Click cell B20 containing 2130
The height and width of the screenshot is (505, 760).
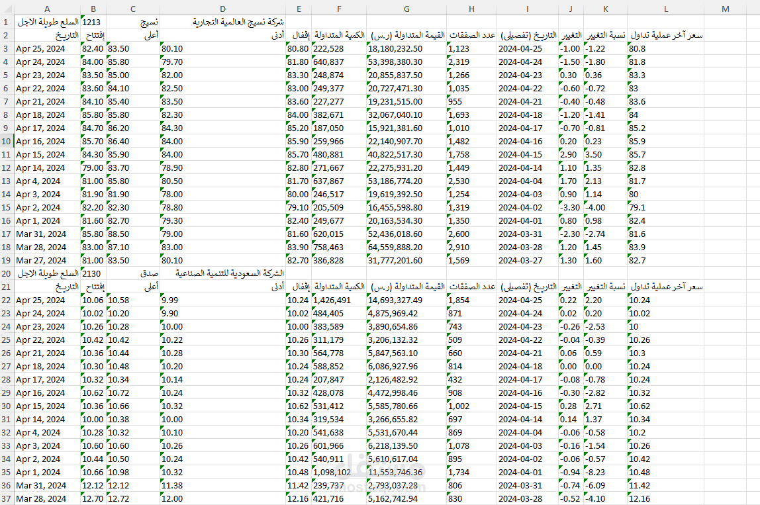[x=93, y=274]
